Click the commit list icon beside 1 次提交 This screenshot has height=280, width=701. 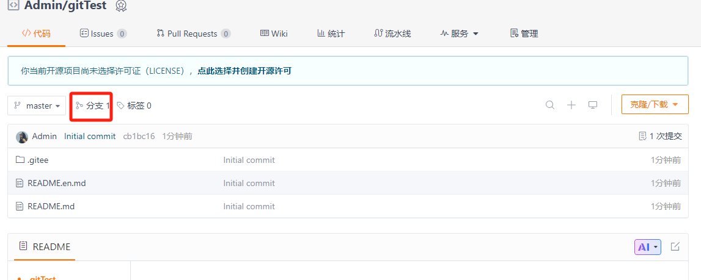[x=643, y=136]
